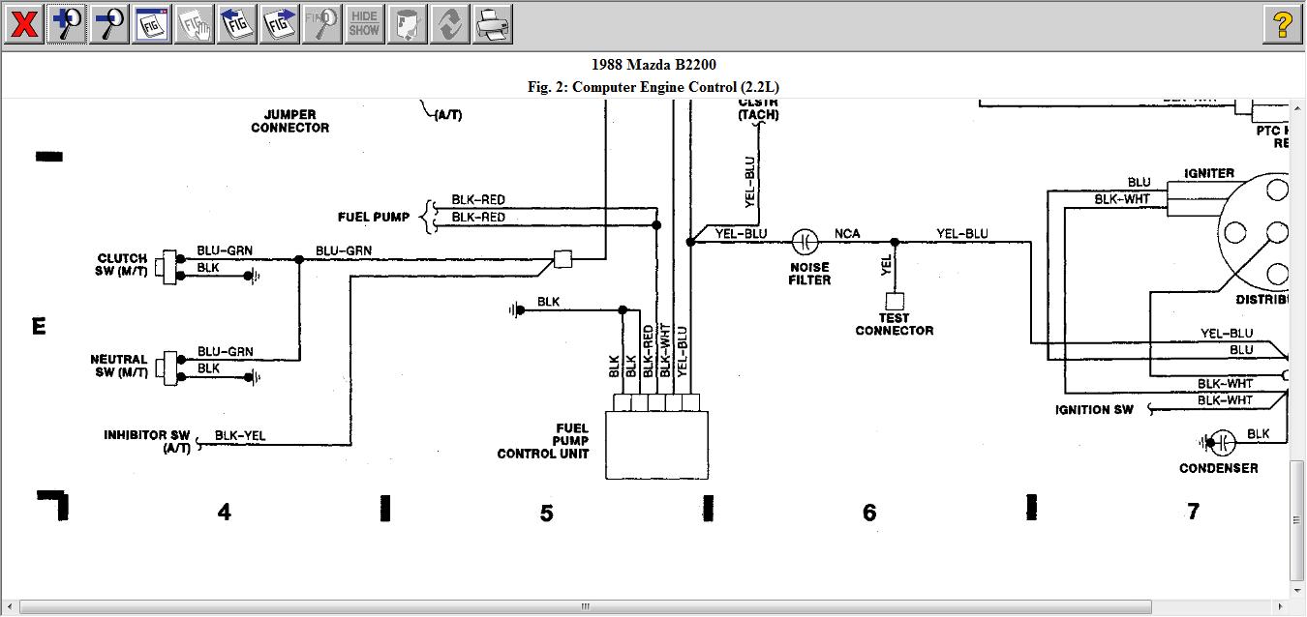This screenshot has height=617, width=1307.
Task: Fit figure to window icon
Action: point(152,24)
